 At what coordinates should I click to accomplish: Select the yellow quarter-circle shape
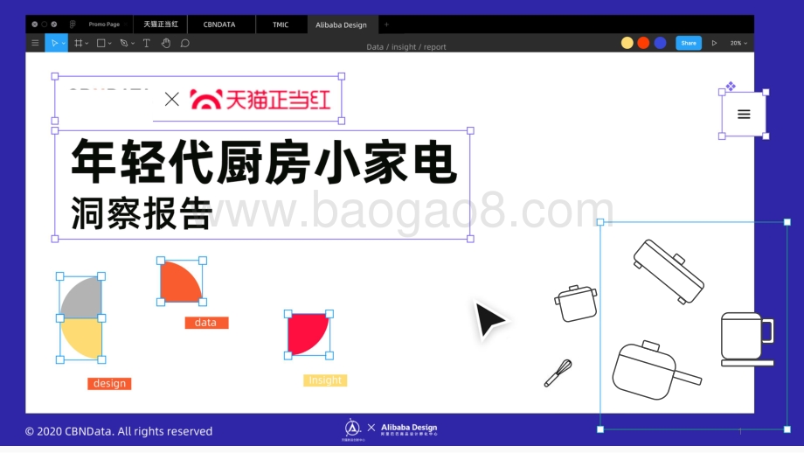81,338
